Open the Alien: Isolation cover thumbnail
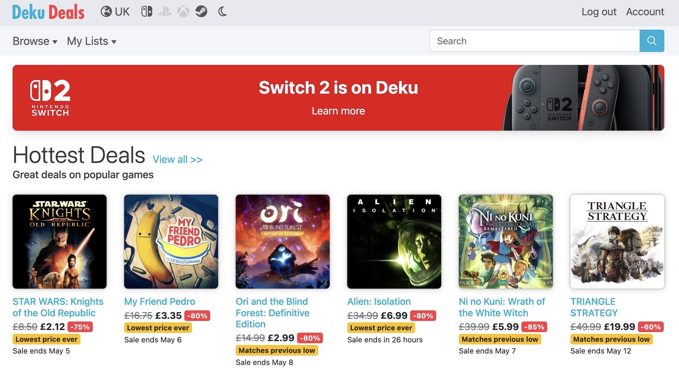This screenshot has height=382, width=679. (x=394, y=241)
